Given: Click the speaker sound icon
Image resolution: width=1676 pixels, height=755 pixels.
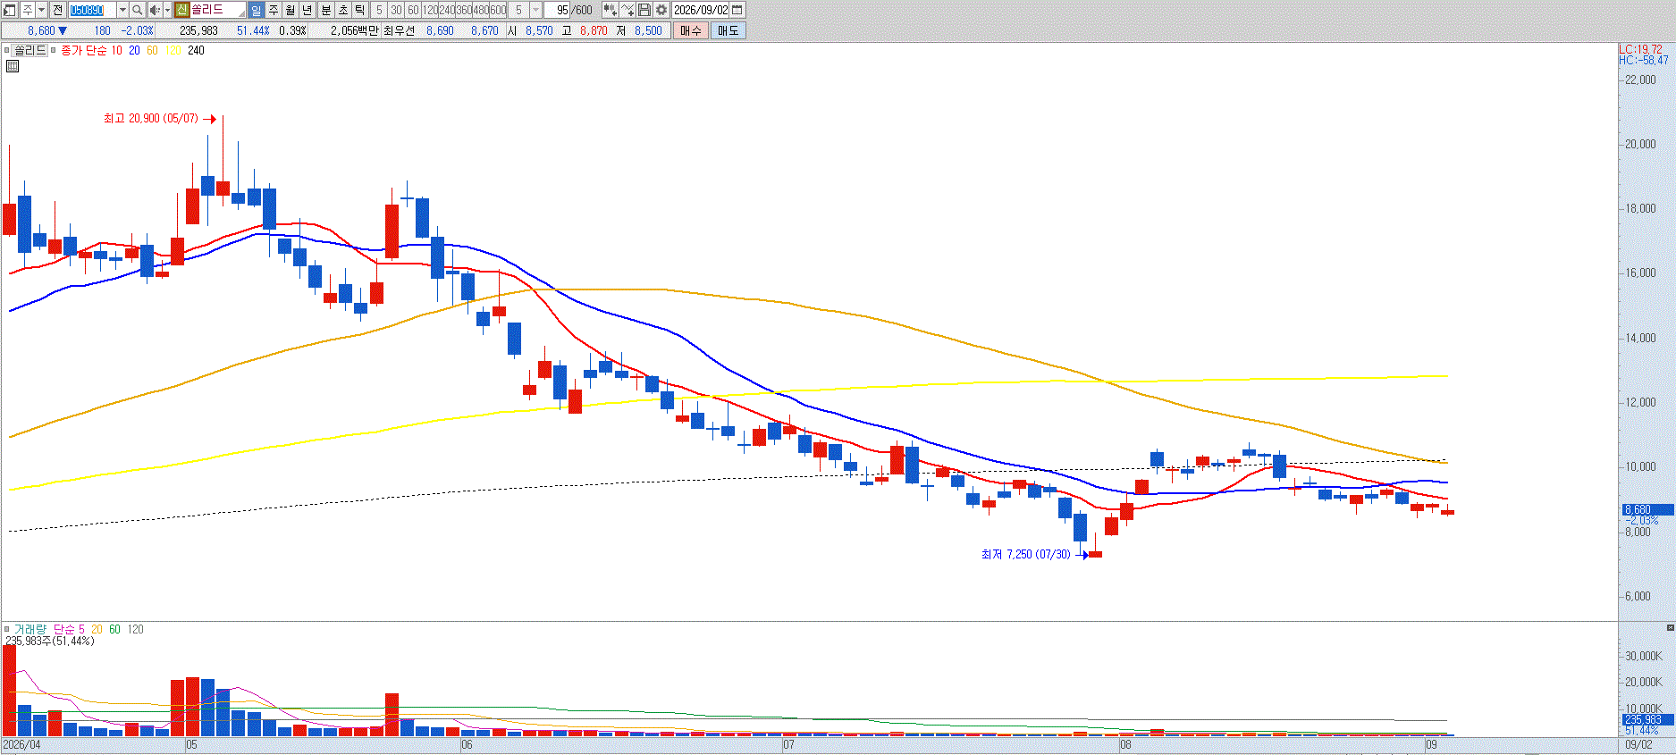Looking at the screenshot, I should (156, 10).
